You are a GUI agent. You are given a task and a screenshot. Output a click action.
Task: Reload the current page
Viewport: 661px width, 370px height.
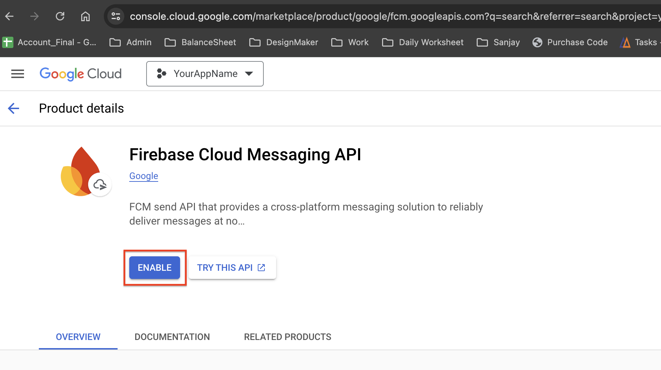[x=60, y=16]
